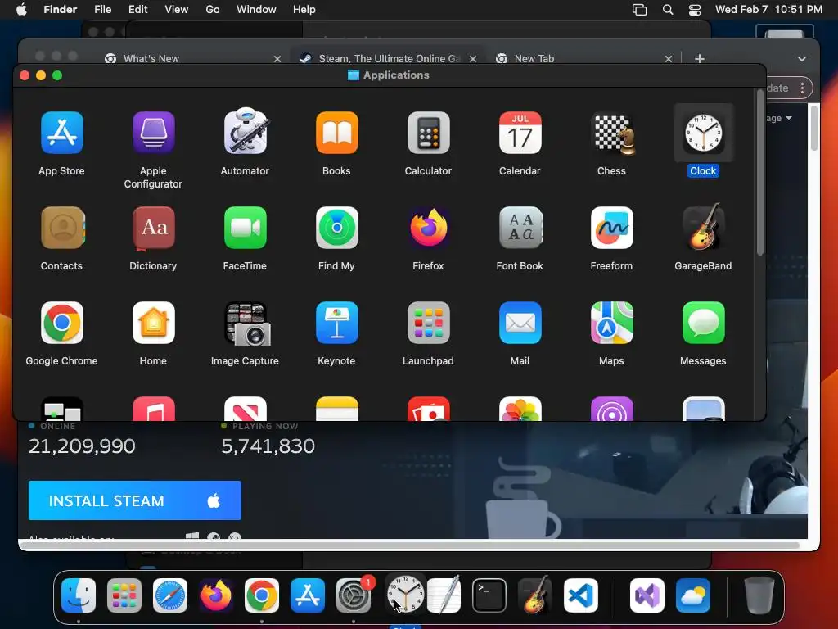Select the Find My app icon
Image resolution: width=838 pixels, height=629 pixels.
tap(336, 228)
